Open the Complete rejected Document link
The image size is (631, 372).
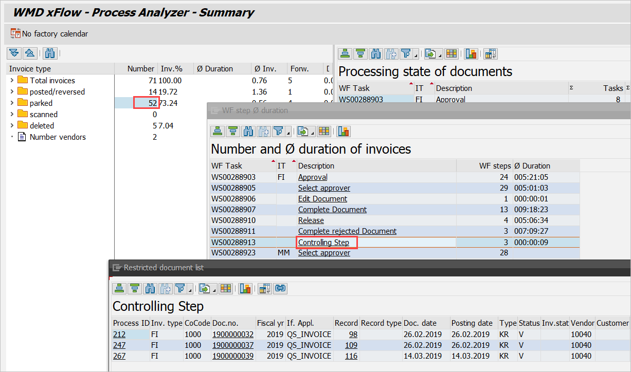tap(347, 231)
